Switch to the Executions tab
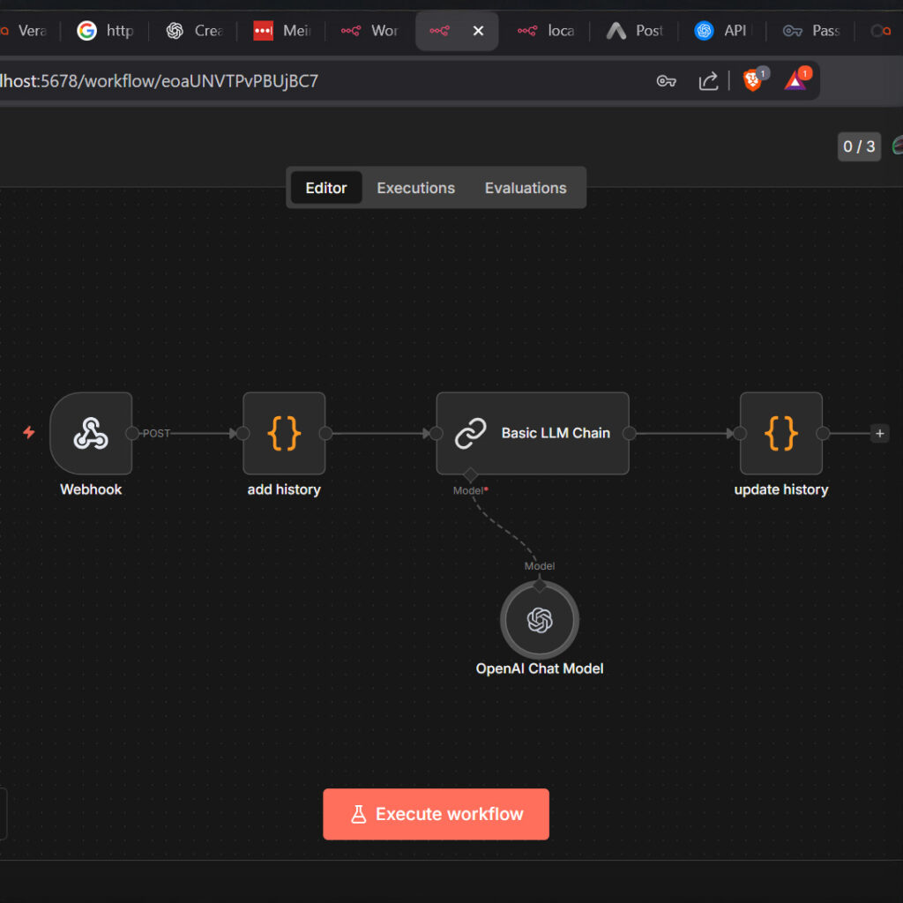This screenshot has width=903, height=903. 415,188
